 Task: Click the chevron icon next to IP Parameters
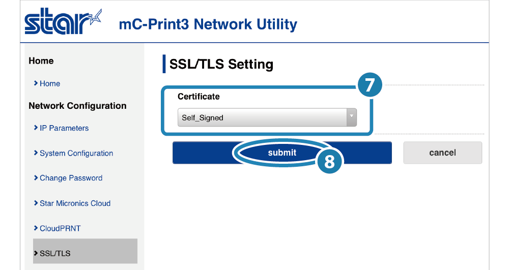pos(36,128)
